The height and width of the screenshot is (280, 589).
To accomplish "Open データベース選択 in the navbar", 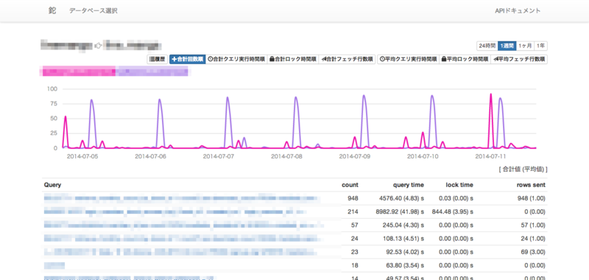I will click(x=94, y=11).
